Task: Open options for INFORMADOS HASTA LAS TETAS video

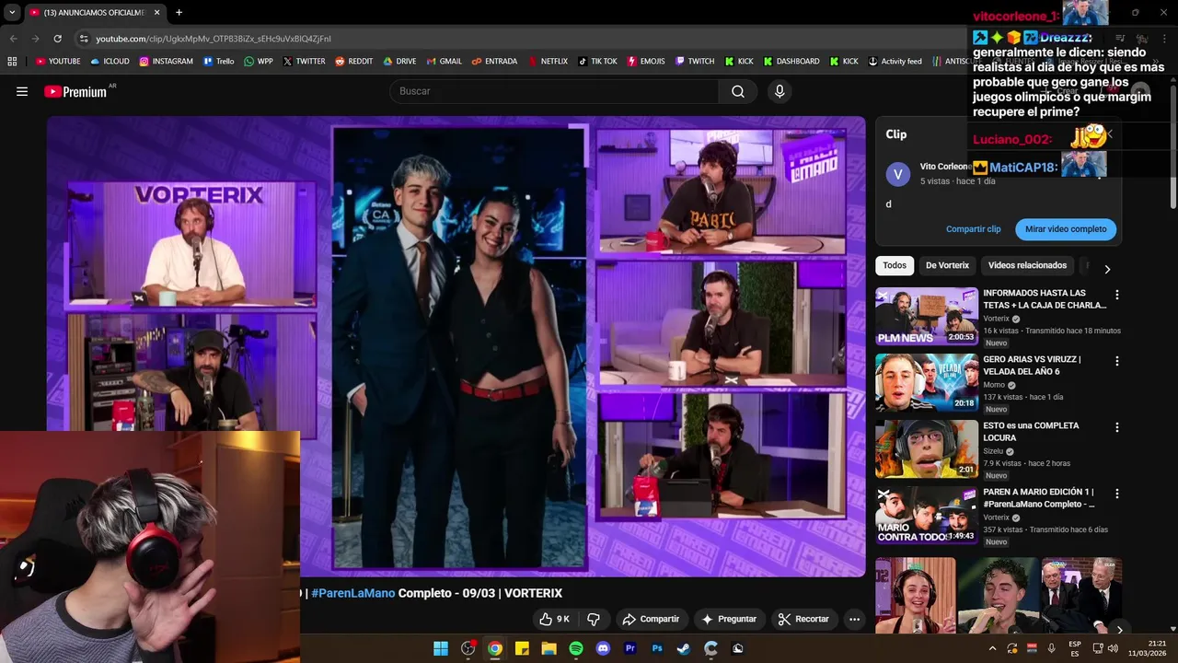Action: coord(1117,295)
